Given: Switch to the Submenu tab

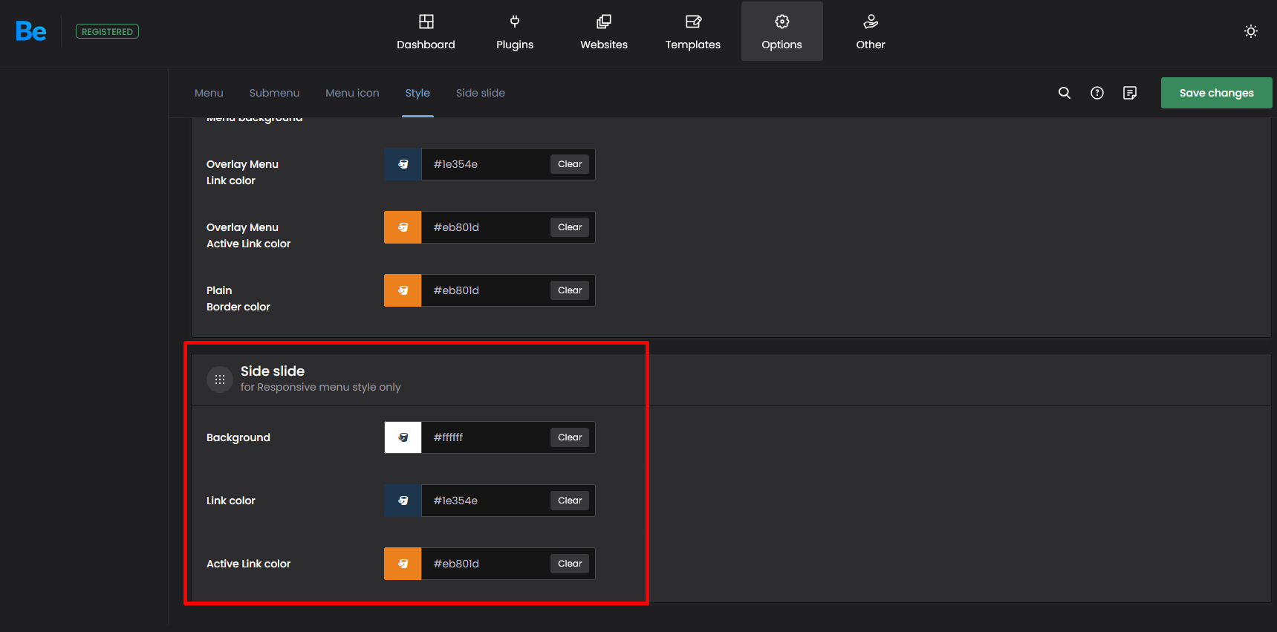Looking at the screenshot, I should click(274, 93).
